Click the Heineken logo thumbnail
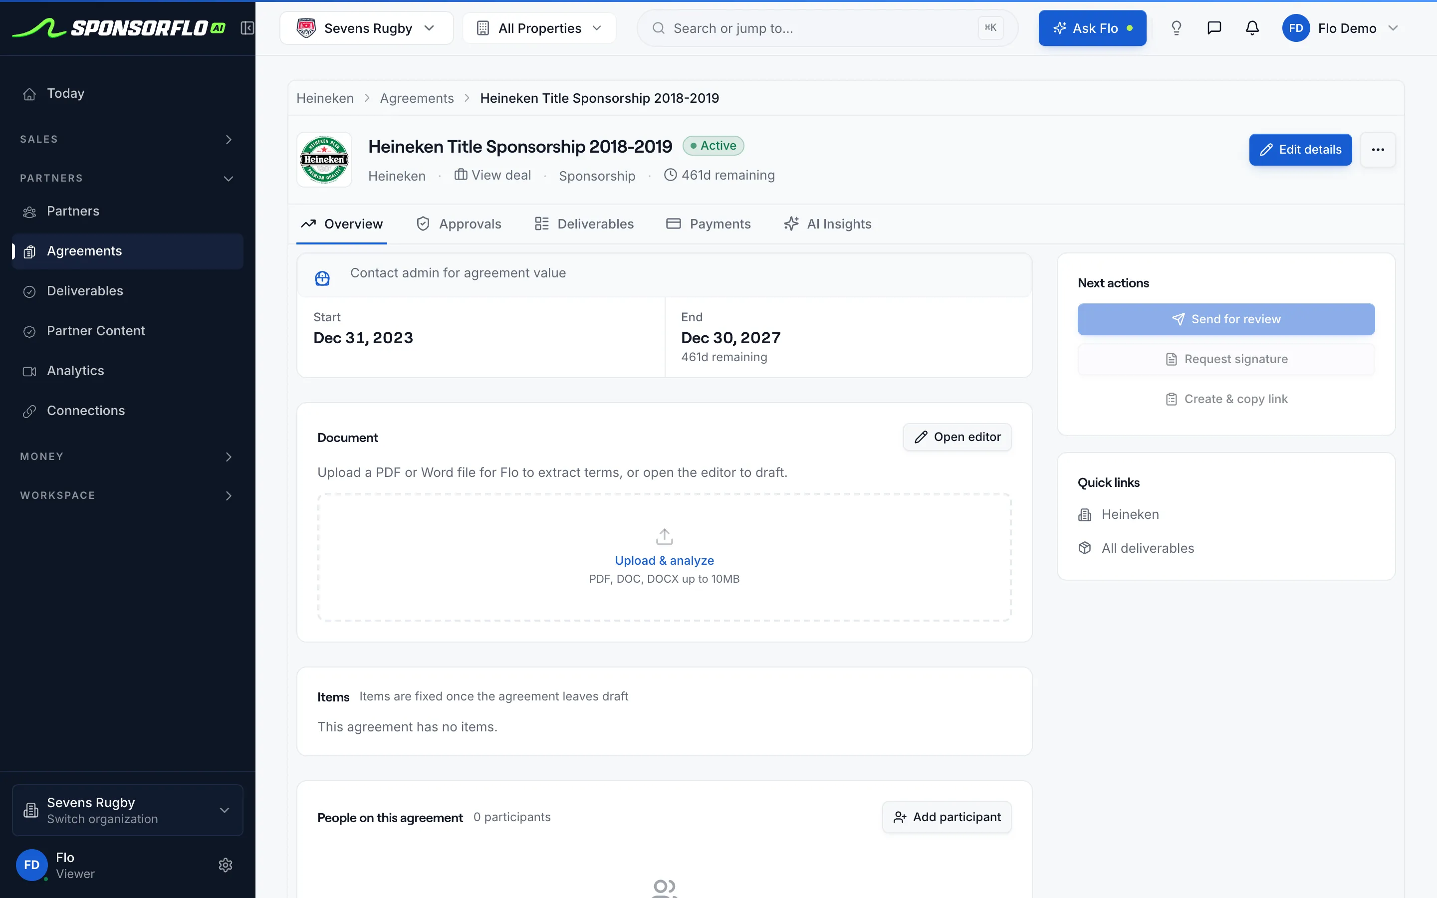This screenshot has height=898, width=1437. tap(324, 159)
